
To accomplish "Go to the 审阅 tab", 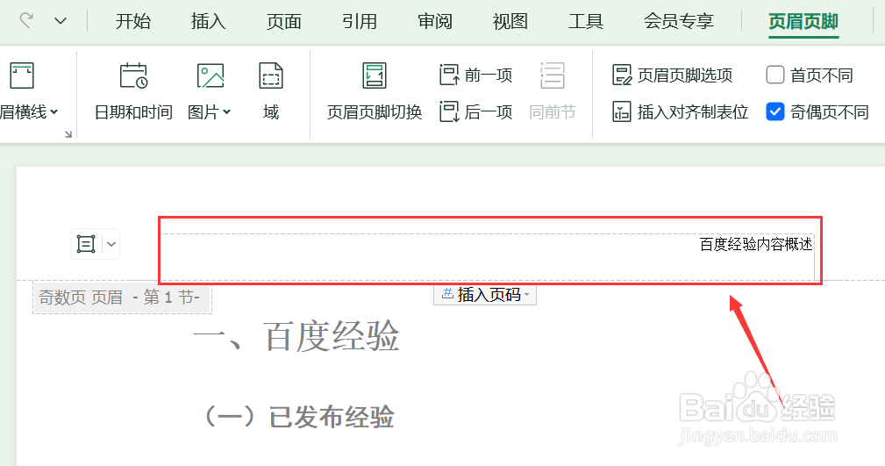I will click(x=435, y=21).
